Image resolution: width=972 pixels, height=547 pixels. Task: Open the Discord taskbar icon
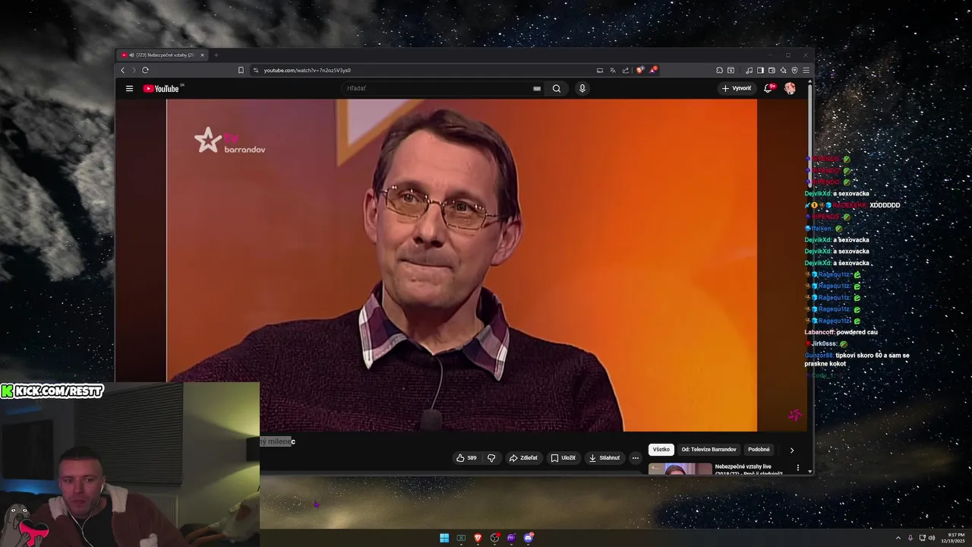tap(529, 538)
